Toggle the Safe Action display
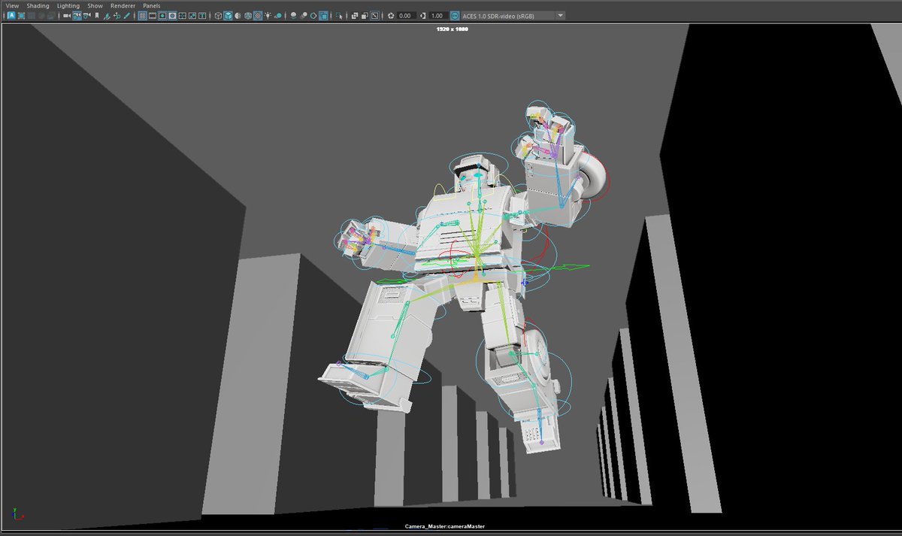This screenshot has width=902, height=536. click(x=192, y=15)
